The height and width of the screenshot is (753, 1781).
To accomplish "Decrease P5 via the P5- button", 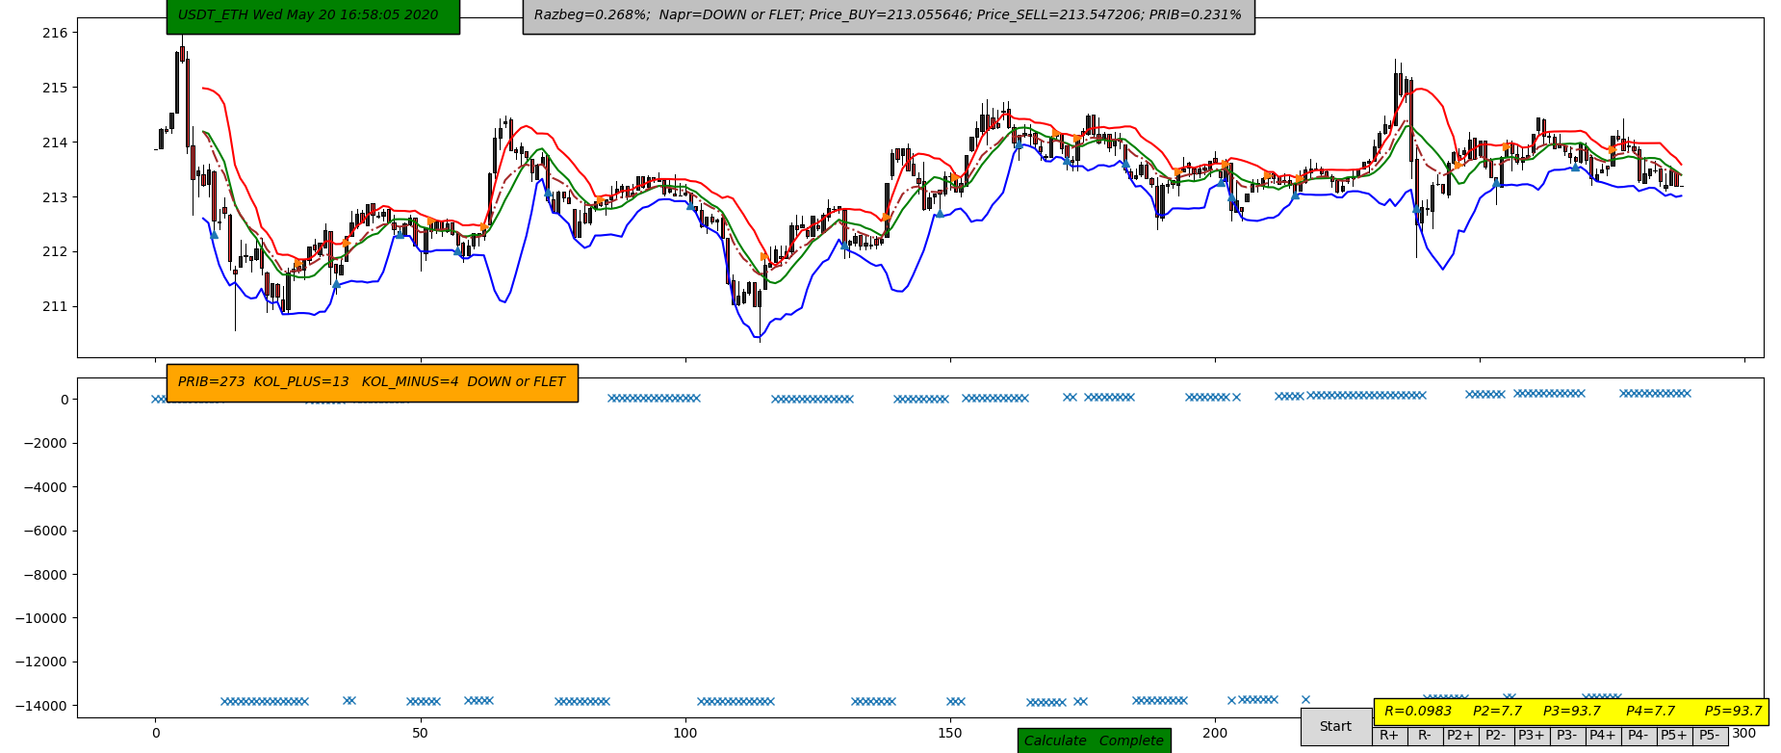I will [1710, 736].
